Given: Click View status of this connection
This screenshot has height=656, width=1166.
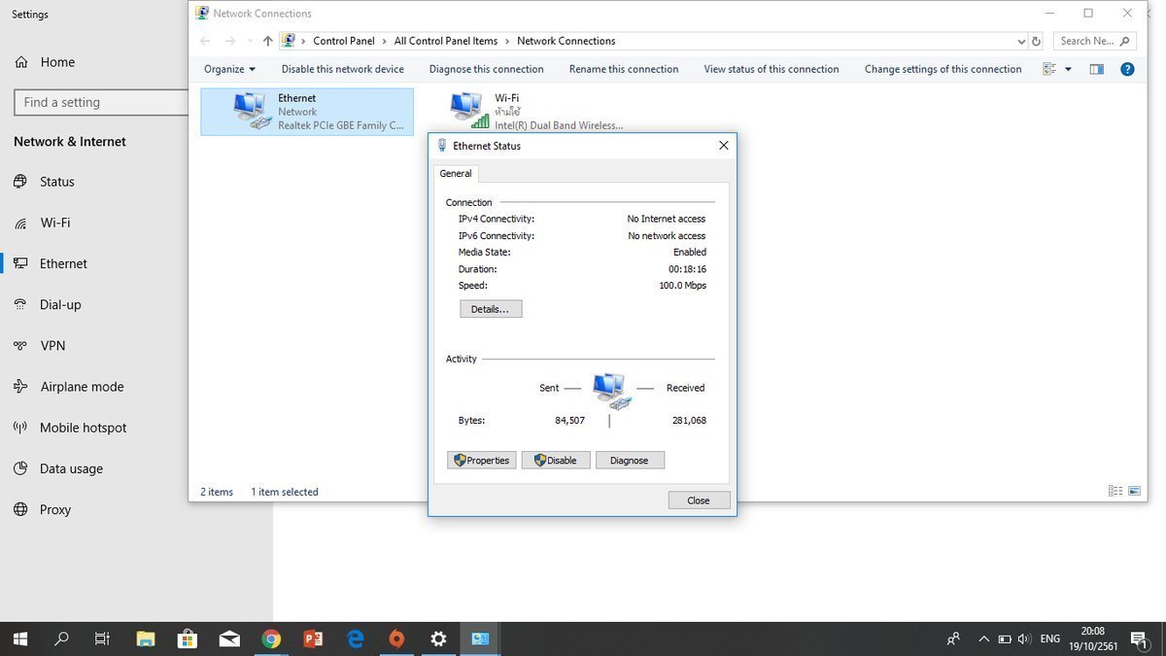Looking at the screenshot, I should [772, 69].
